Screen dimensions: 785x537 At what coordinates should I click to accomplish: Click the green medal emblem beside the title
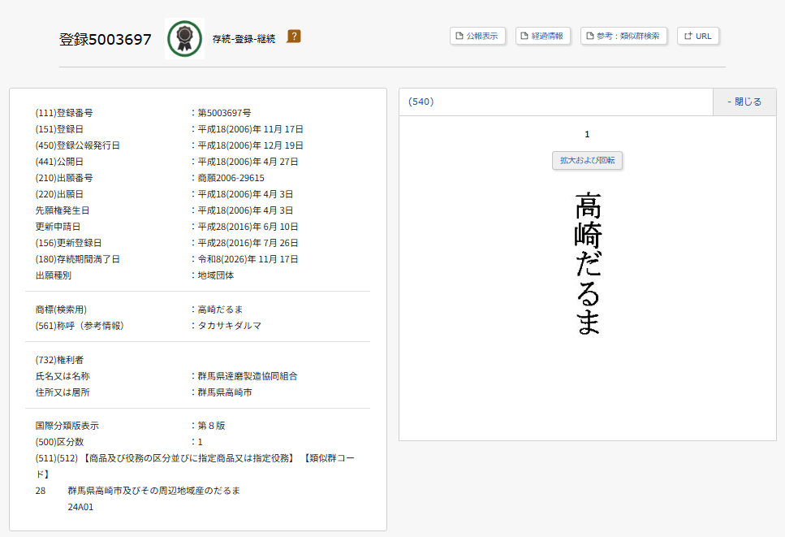[184, 36]
